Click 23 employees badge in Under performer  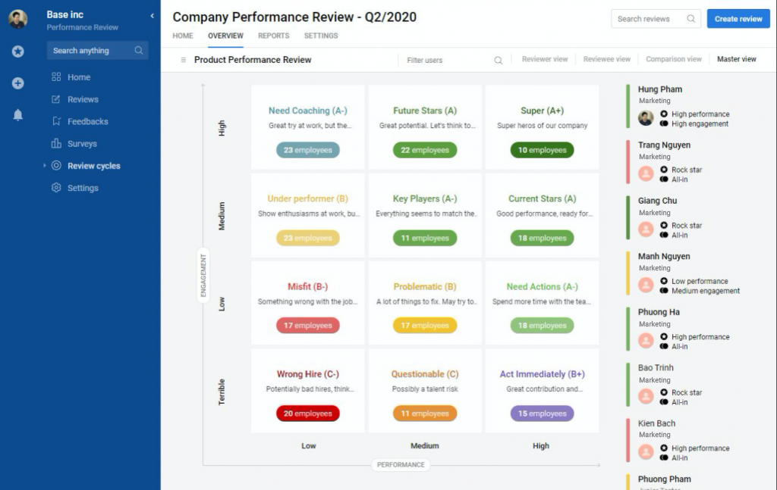308,238
